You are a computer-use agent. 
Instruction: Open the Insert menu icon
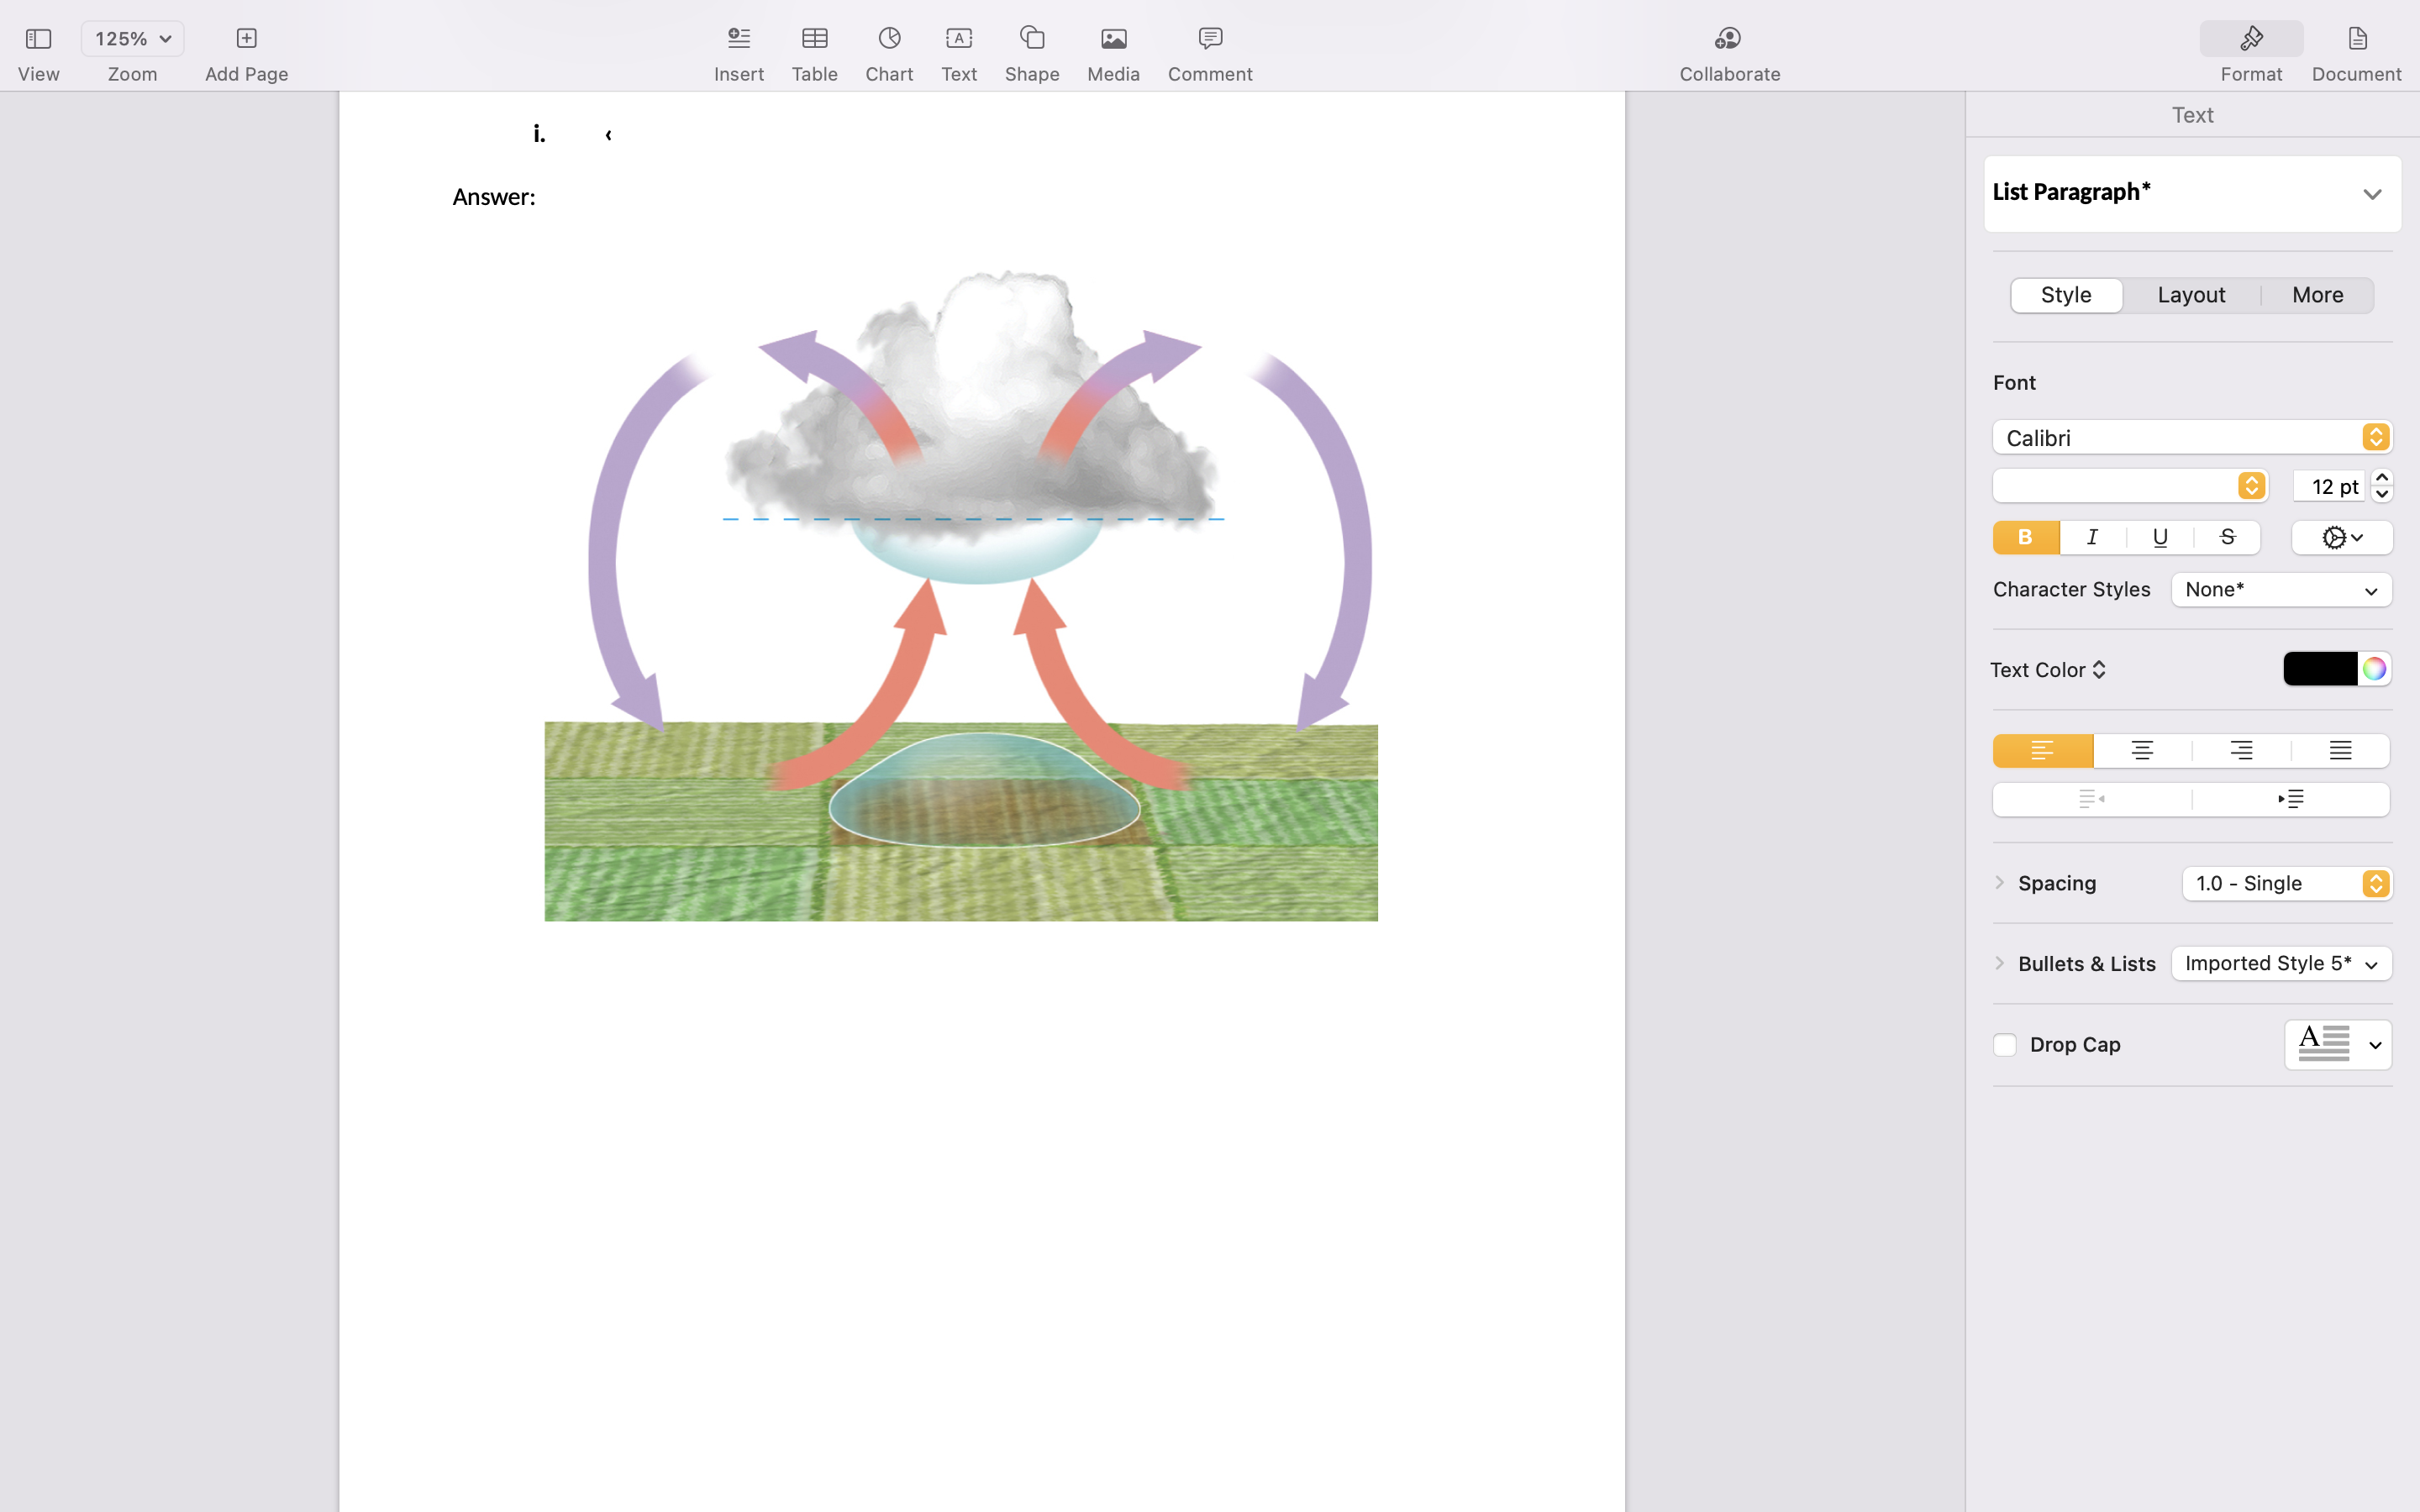[x=739, y=39]
